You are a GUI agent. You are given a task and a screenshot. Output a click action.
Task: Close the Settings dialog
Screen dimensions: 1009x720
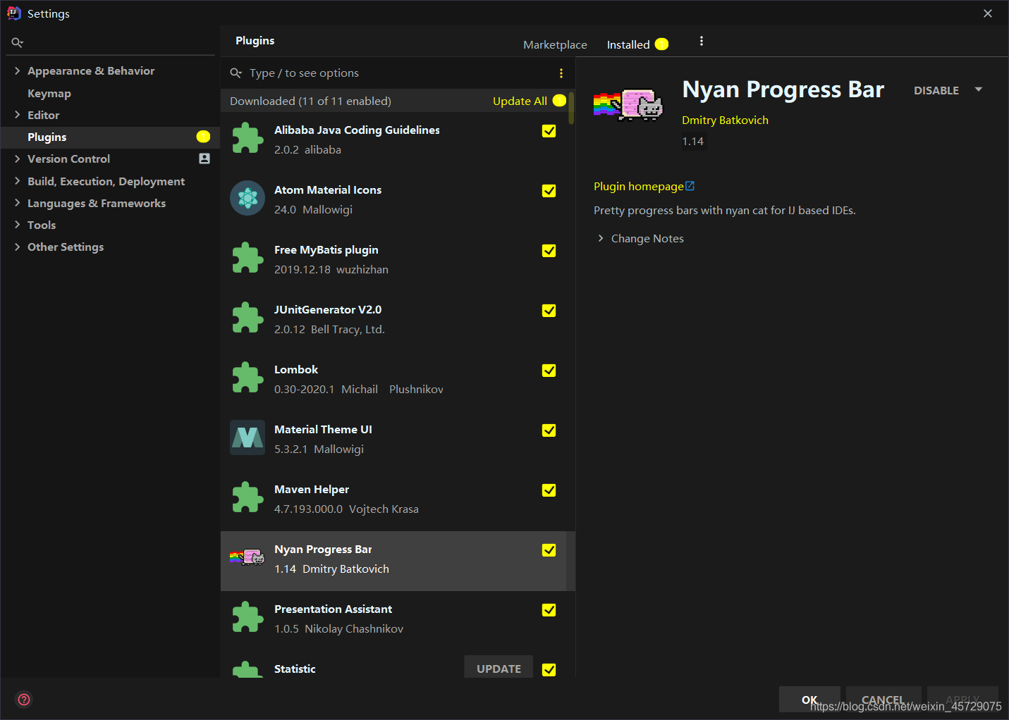point(988,13)
